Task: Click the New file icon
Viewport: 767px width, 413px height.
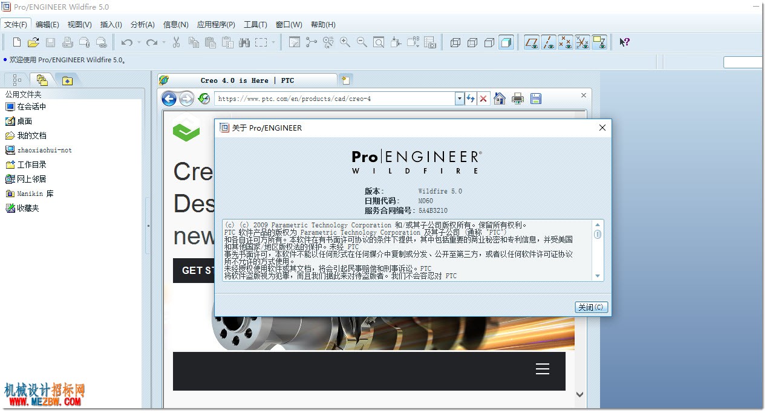Action: (17, 42)
